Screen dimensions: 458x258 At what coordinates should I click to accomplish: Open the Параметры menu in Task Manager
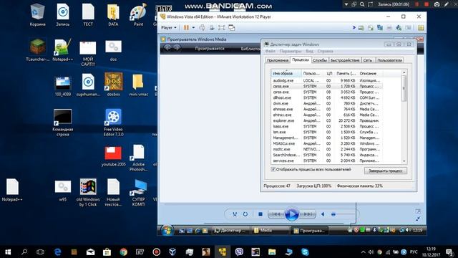(x=291, y=51)
